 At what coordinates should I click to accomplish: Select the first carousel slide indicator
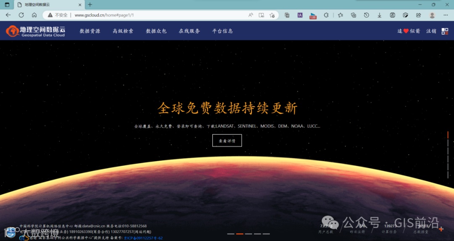click(x=231, y=234)
